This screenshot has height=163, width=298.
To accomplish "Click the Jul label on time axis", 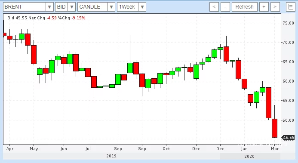I will [x=88, y=148].
